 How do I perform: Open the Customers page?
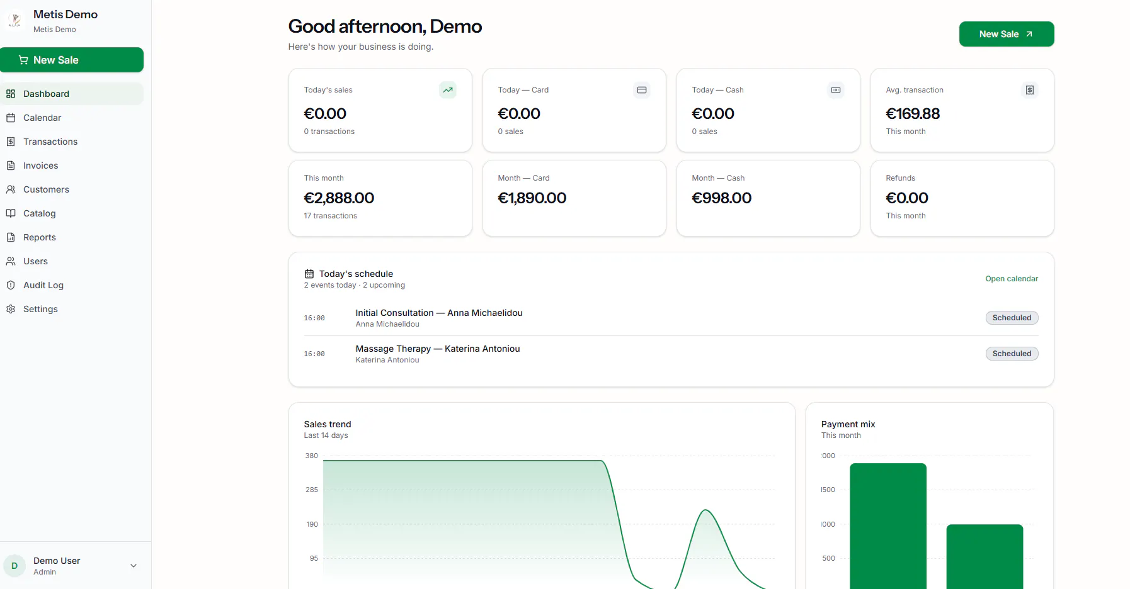[72, 189]
